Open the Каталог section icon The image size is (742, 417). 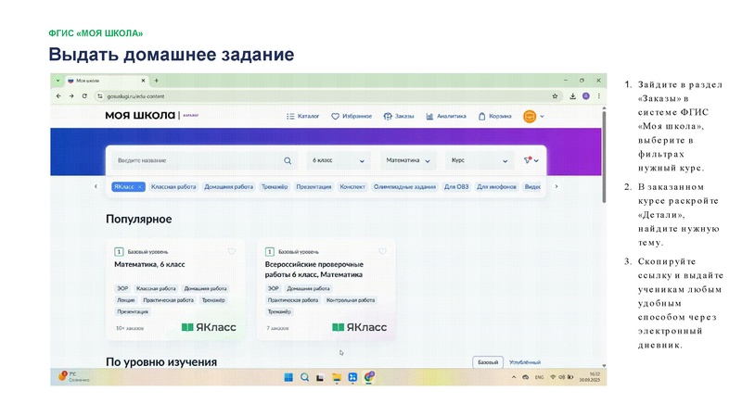(290, 117)
